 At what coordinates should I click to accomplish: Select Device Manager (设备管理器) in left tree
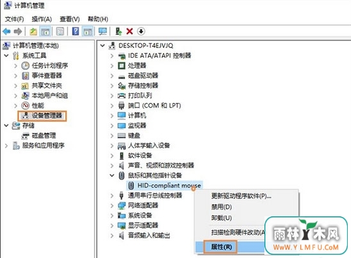click(47, 116)
